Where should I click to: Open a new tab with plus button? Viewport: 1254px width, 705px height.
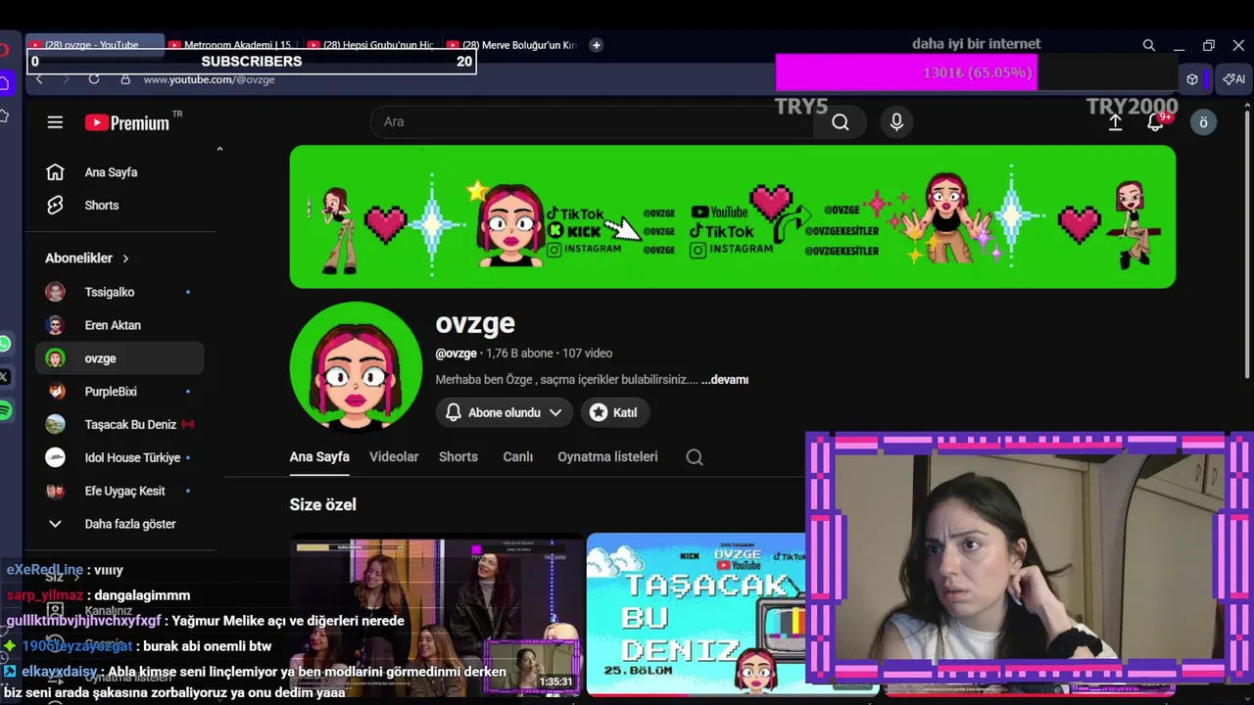(x=596, y=45)
